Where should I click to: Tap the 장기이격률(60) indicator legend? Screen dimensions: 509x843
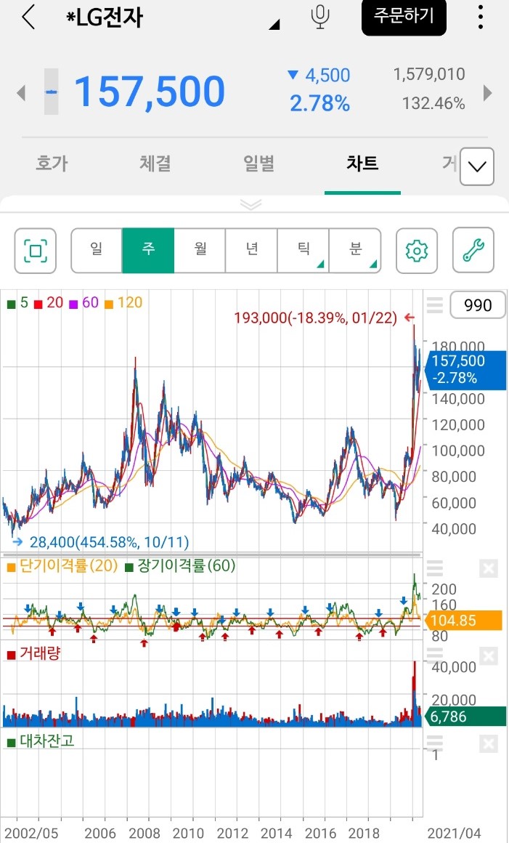pos(180,566)
